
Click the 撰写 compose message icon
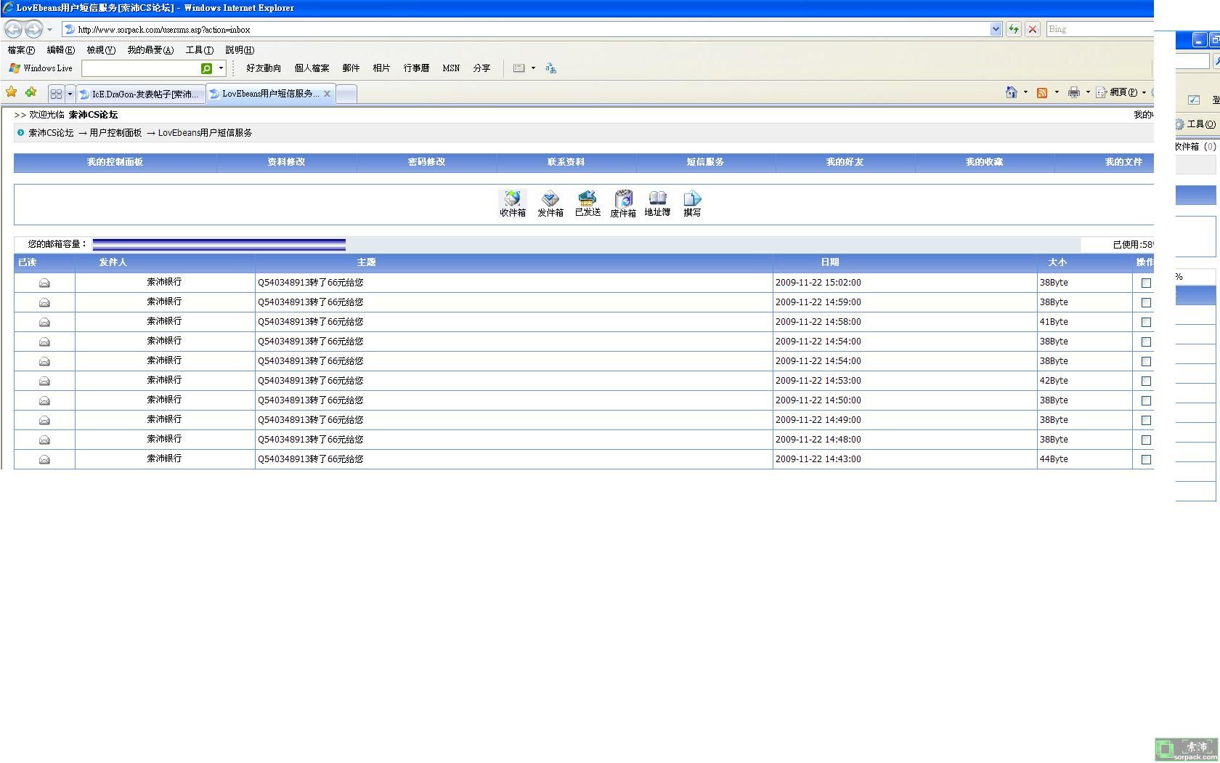tap(692, 203)
